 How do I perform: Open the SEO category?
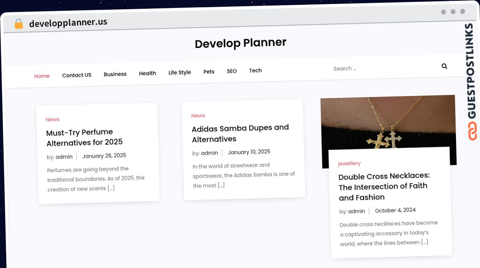coord(232,71)
